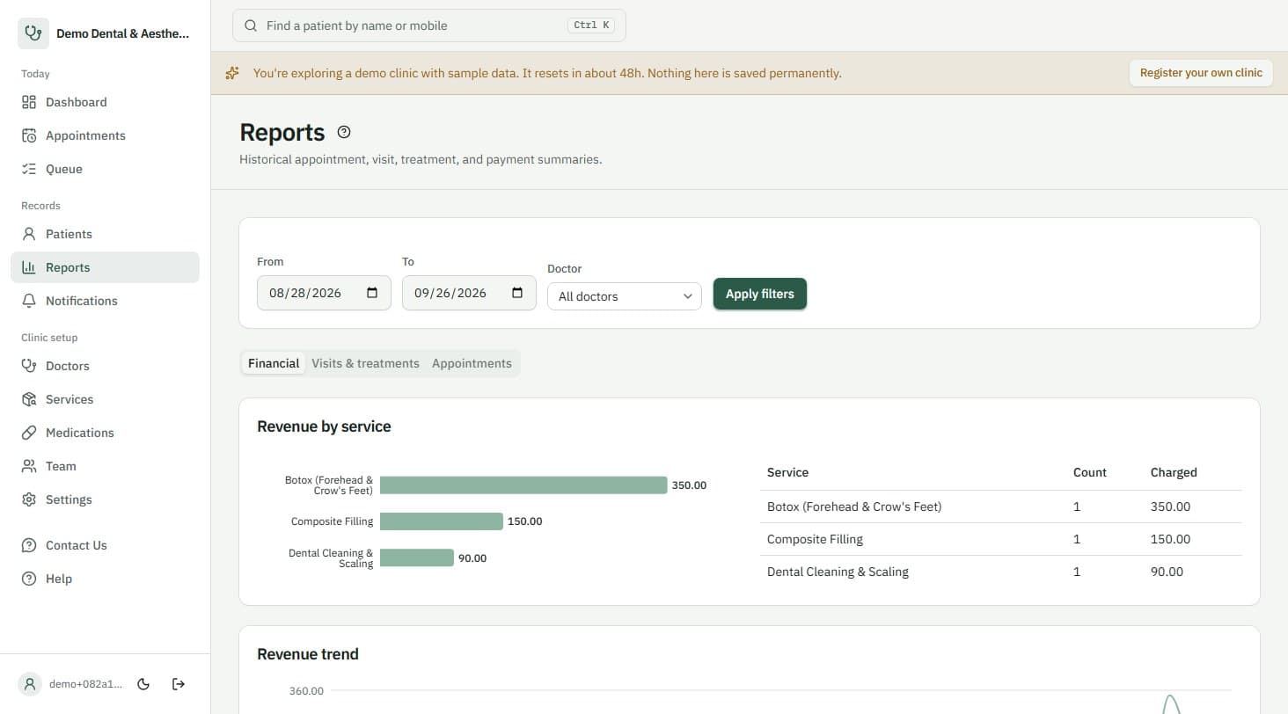
Task: Click the 90.00 charged table value
Action: pos(1167,572)
